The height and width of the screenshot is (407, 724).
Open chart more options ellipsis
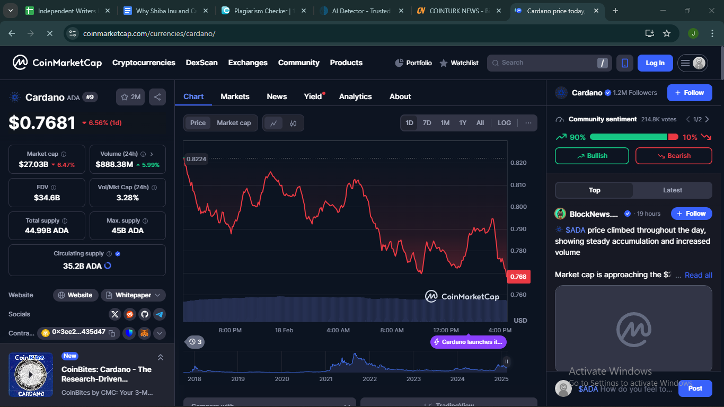point(528,123)
